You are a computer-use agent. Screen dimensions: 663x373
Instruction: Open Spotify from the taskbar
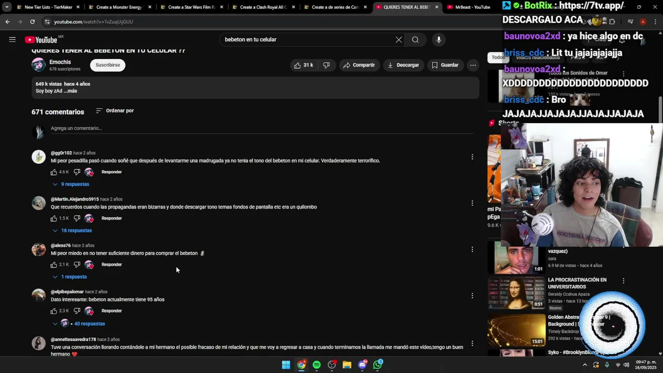coord(316,365)
